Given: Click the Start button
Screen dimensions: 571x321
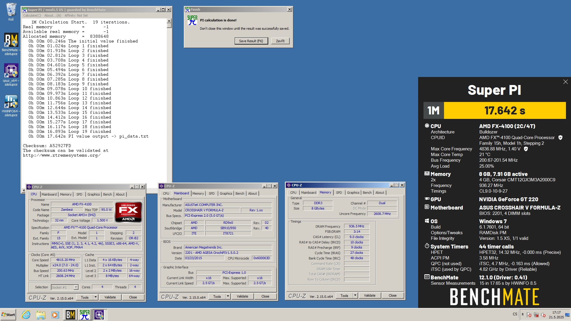Looking at the screenshot, I should point(8,314).
